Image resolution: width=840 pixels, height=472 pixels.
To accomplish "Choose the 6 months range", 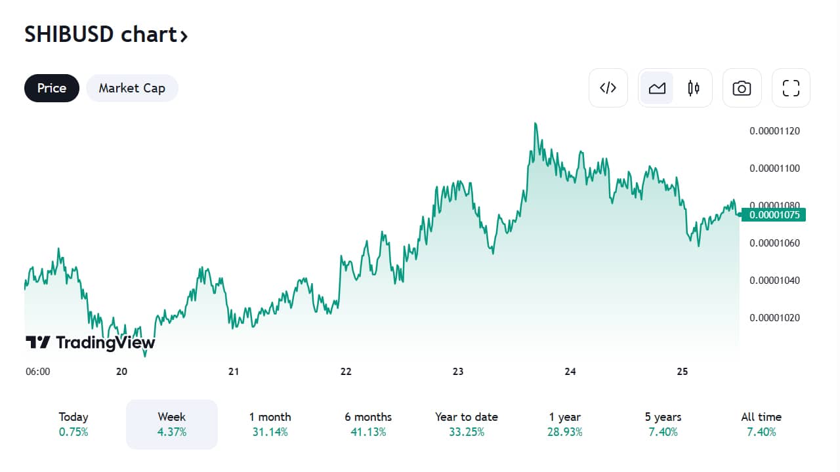I will [368, 424].
